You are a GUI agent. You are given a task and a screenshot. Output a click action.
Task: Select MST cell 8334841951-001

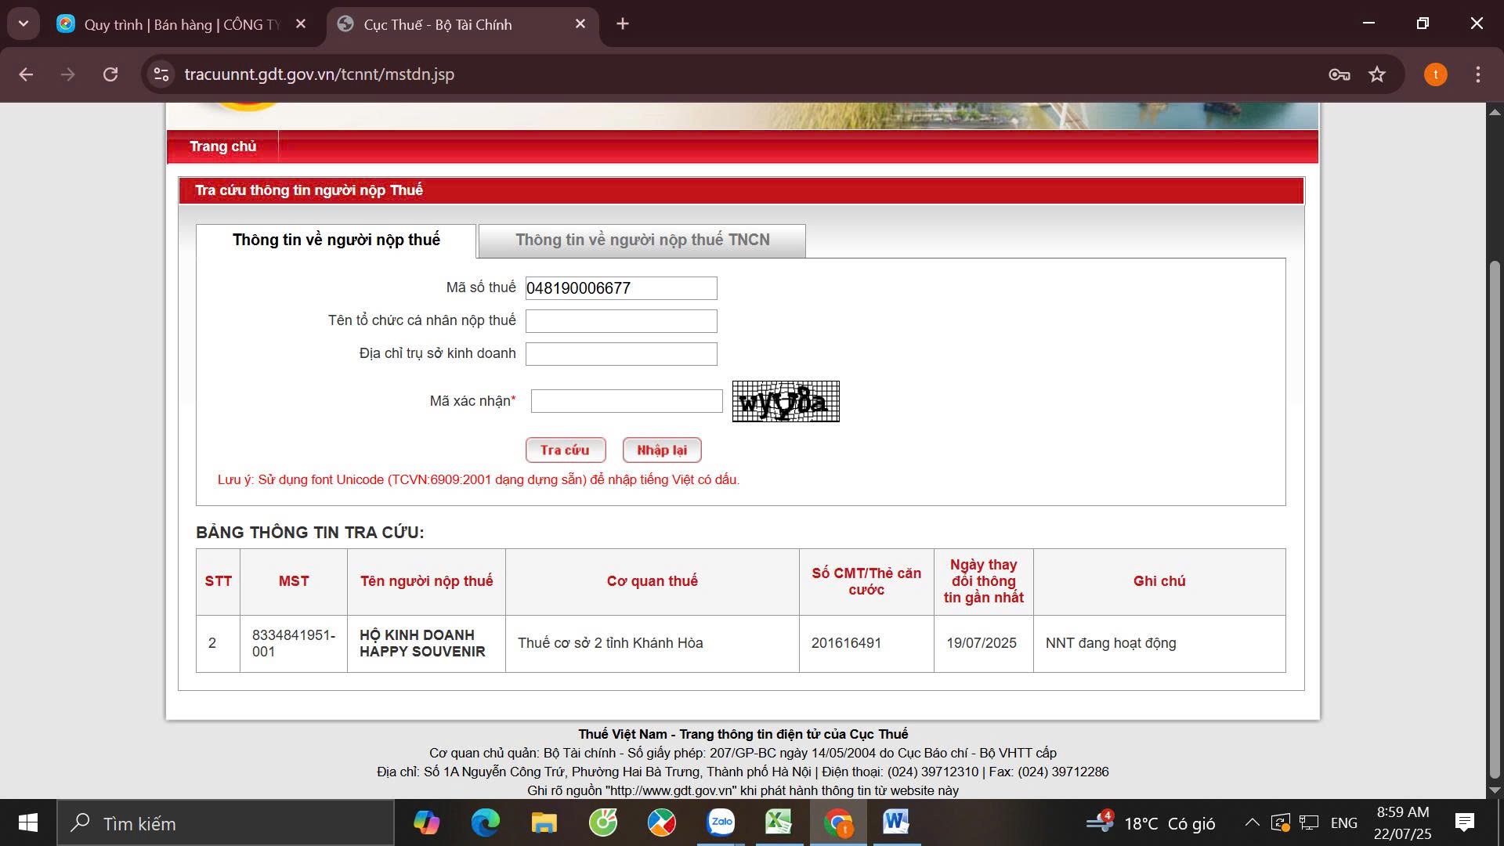coord(294,643)
